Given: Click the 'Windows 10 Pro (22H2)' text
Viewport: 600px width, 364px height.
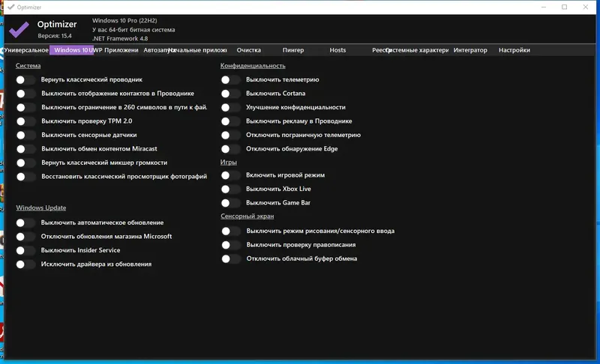Looking at the screenshot, I should coord(124,21).
